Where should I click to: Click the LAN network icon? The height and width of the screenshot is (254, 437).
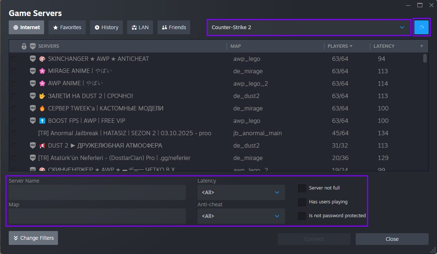coord(133,27)
